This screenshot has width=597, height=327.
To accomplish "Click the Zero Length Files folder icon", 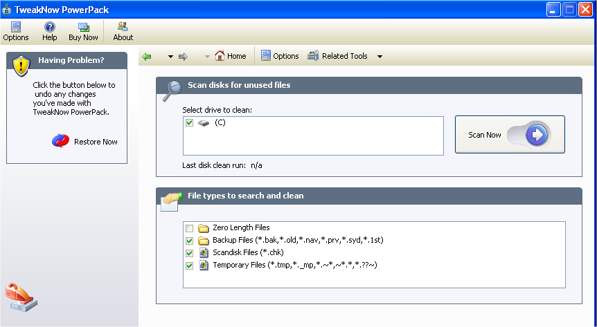I will (204, 228).
